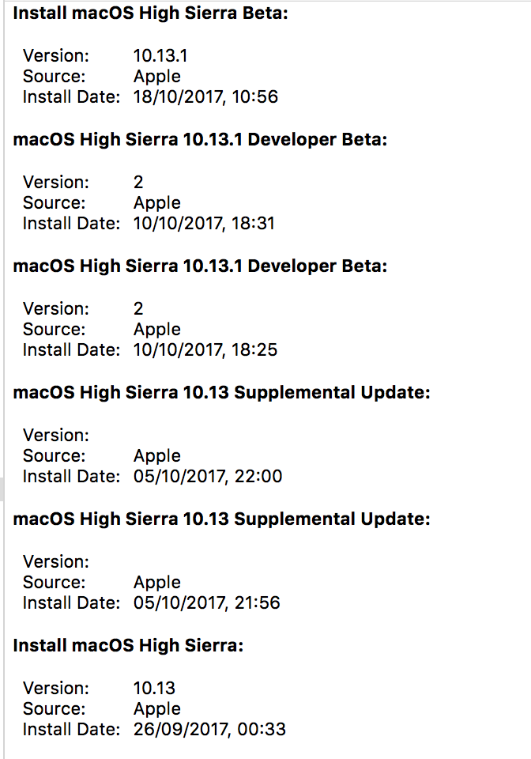The width and height of the screenshot is (531, 759).
Task: Click install date 05/10/2017, 22:00
Action: pos(208,476)
